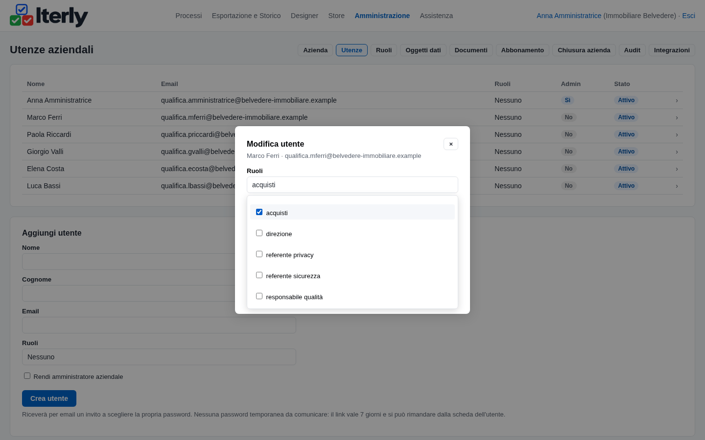This screenshot has height=440, width=705.
Task: Switch to the Audit tab
Action: pos(632,50)
